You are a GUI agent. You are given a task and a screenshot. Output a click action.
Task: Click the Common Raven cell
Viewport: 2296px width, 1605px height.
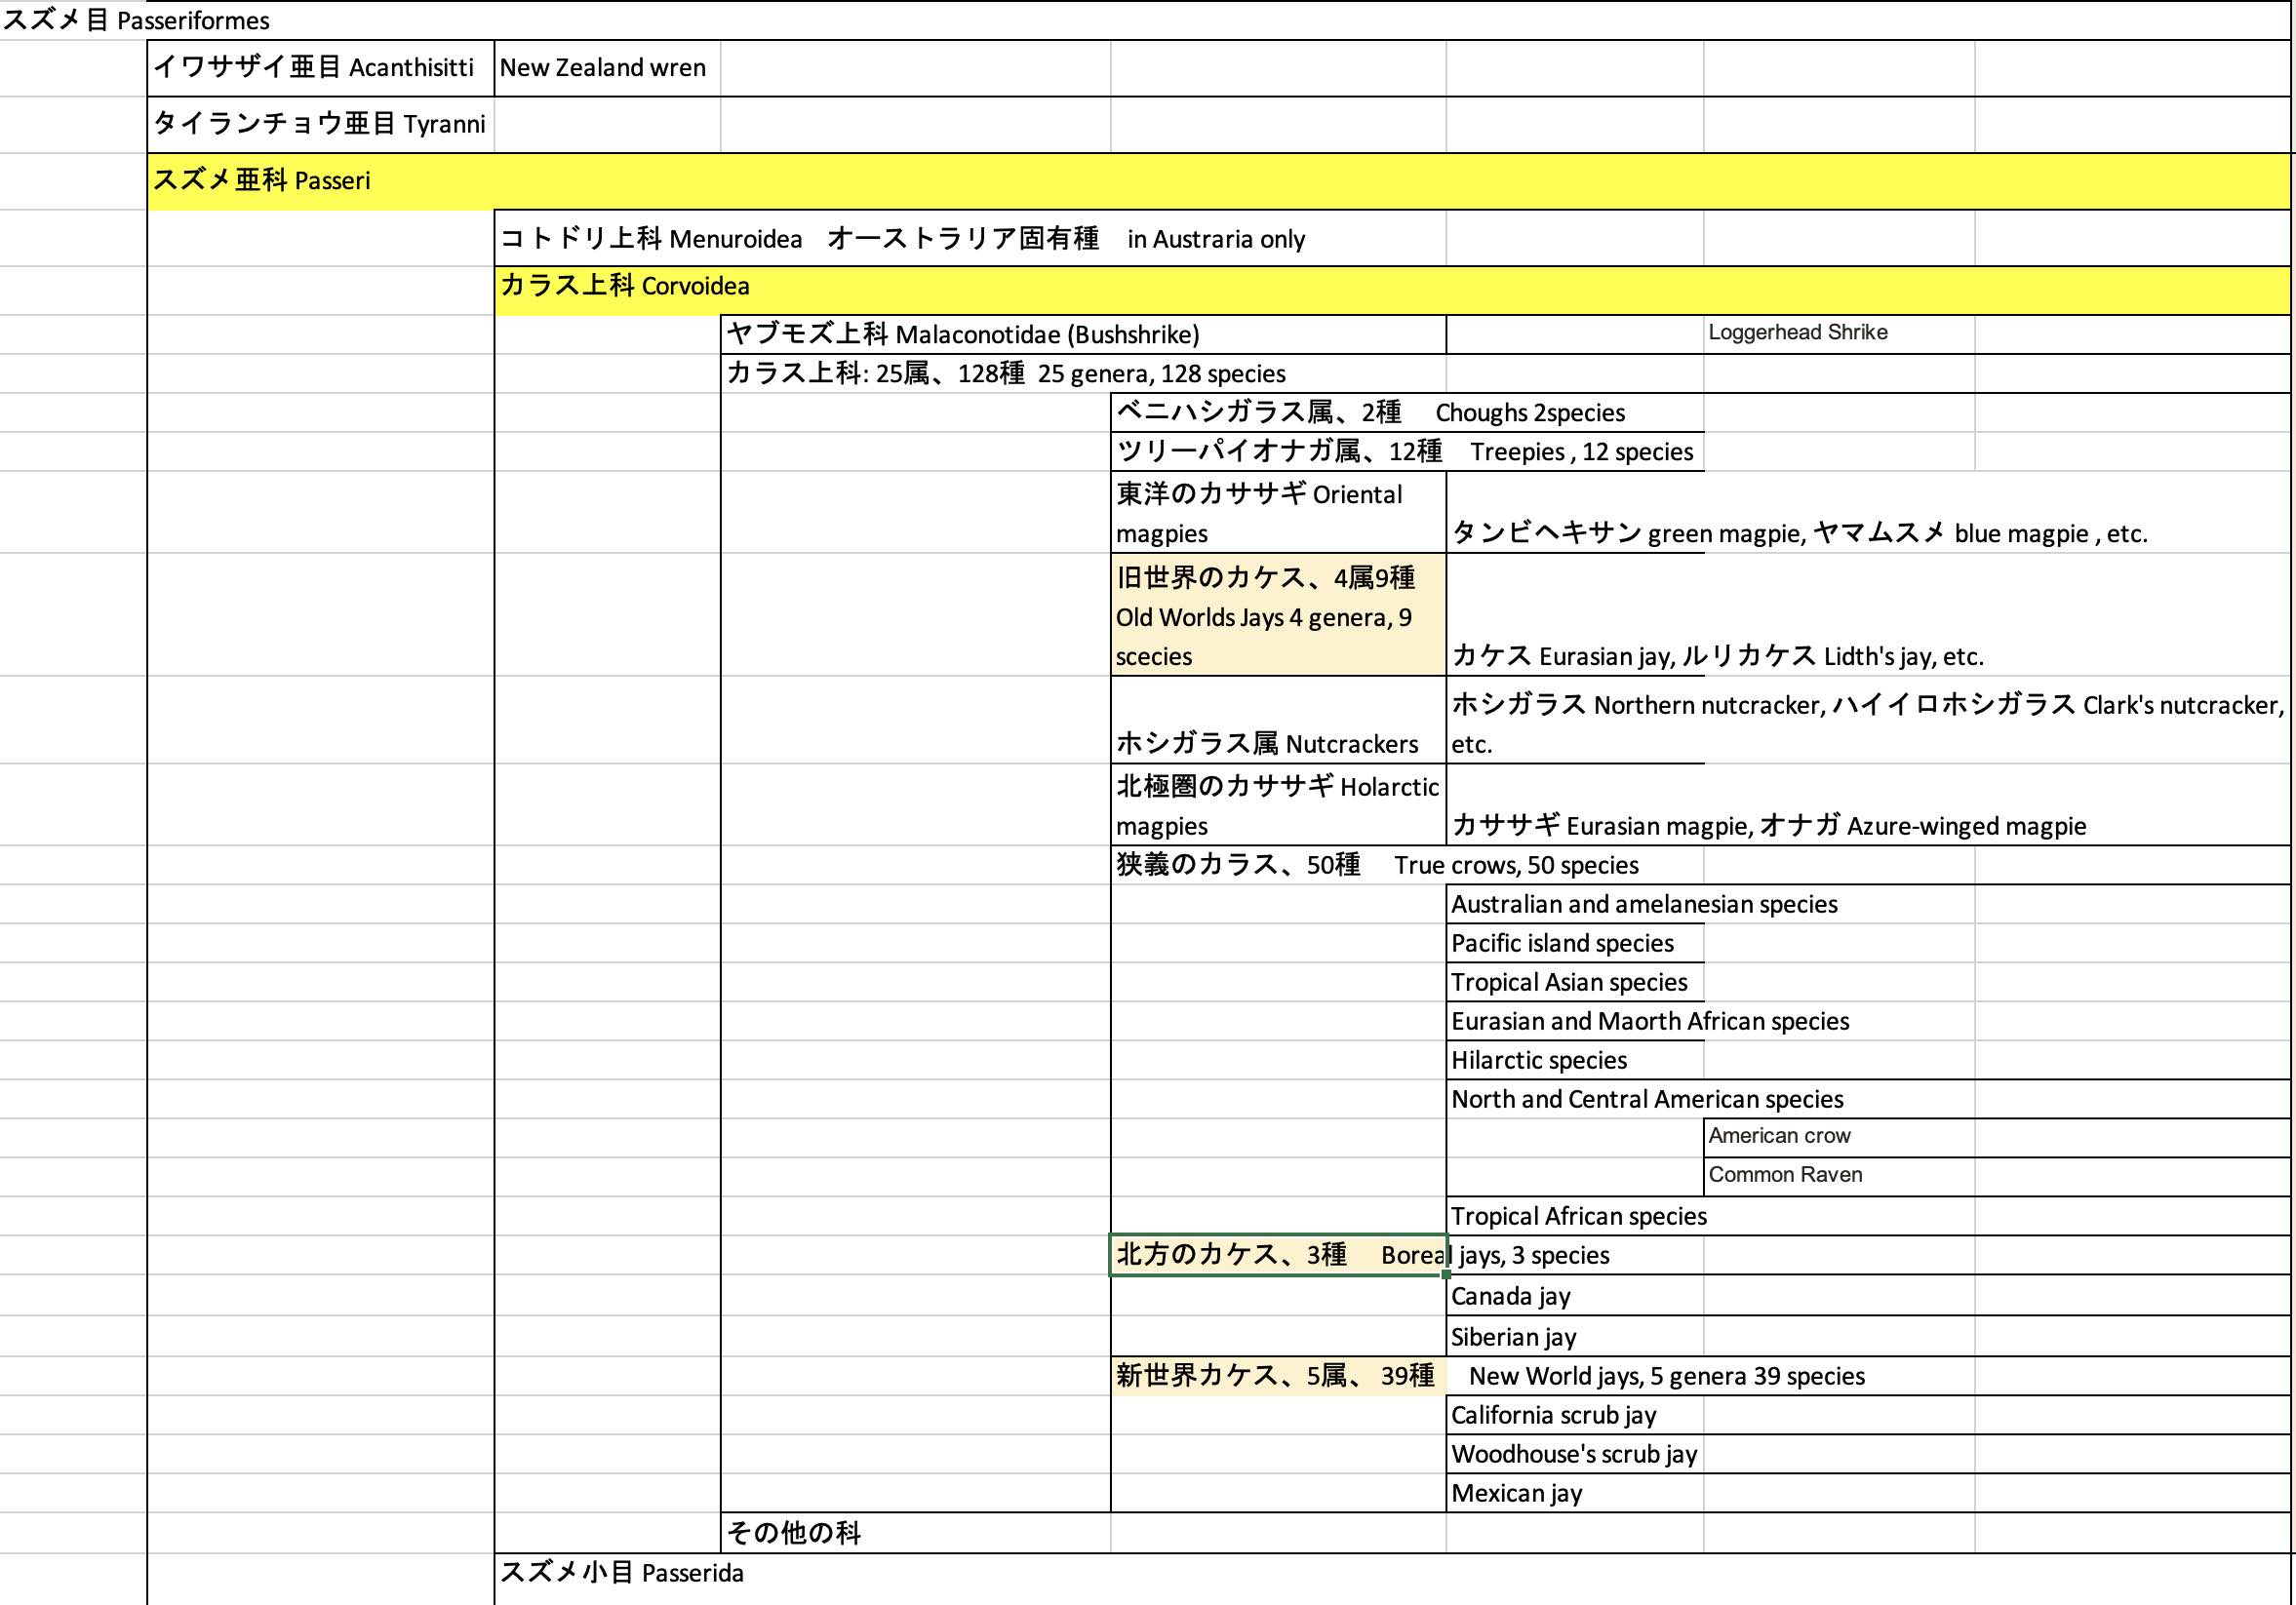[x=1785, y=1175]
